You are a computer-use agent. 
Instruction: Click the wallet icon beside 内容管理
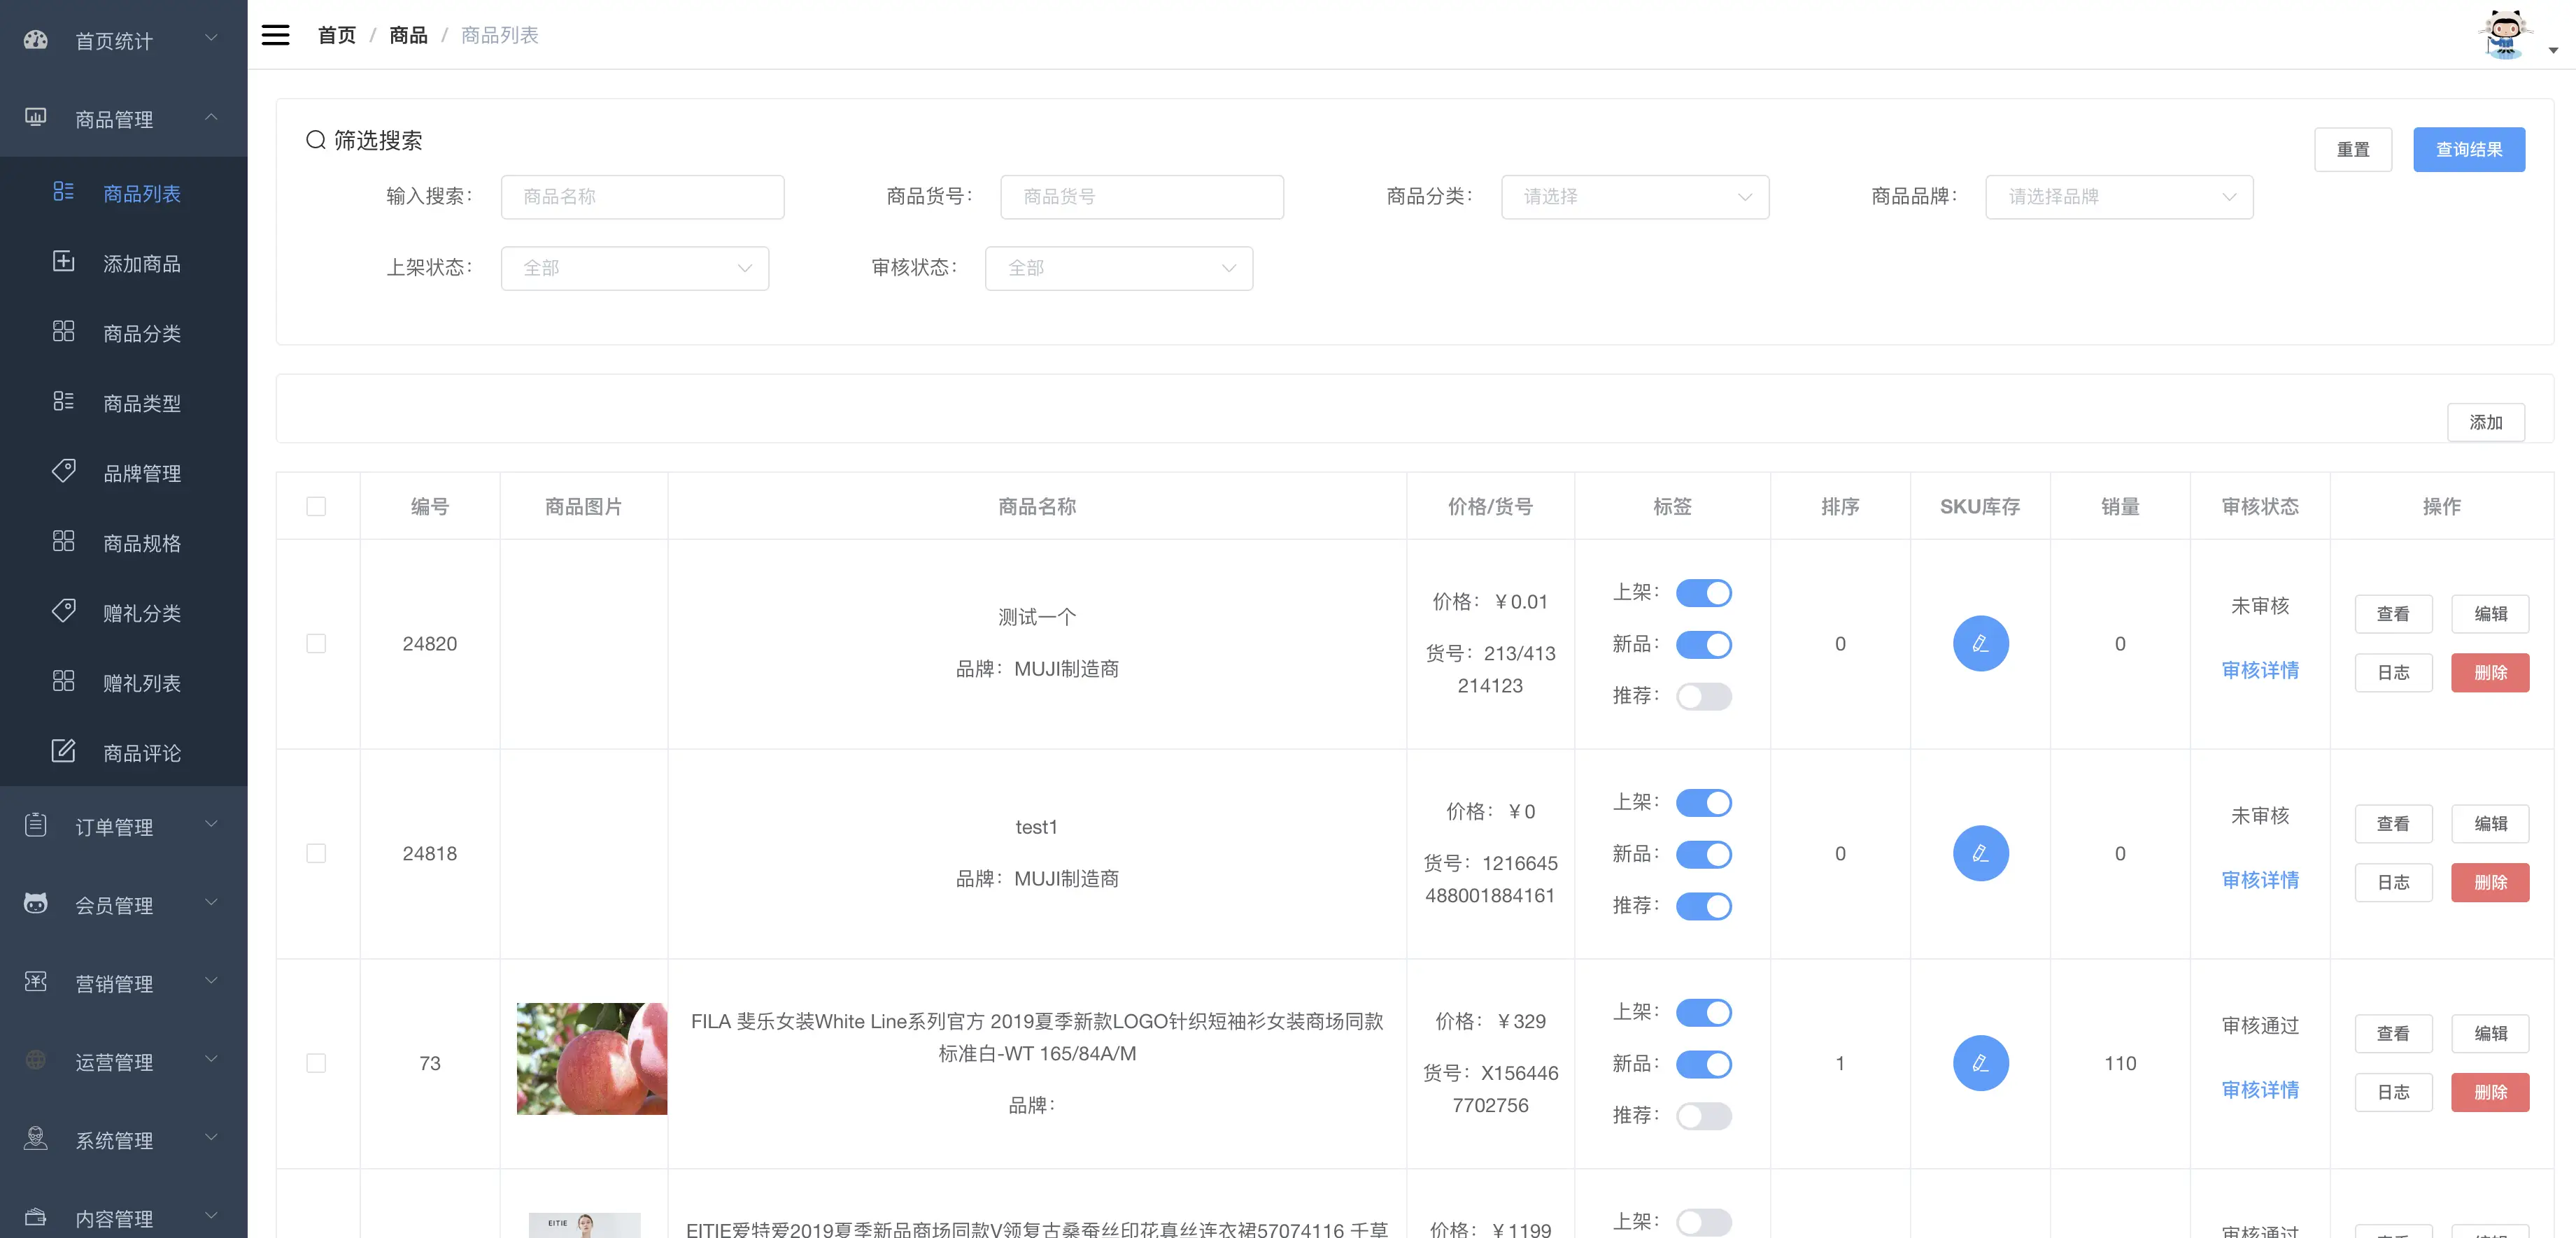tap(35, 1217)
